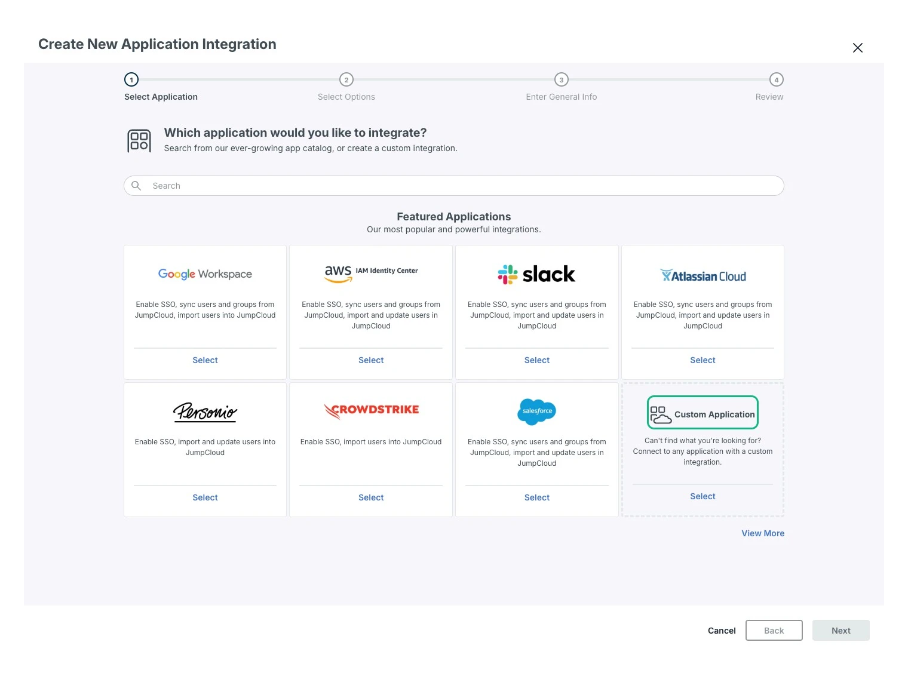Click the Back button
Viewport: 908px width, 679px height.
click(774, 631)
